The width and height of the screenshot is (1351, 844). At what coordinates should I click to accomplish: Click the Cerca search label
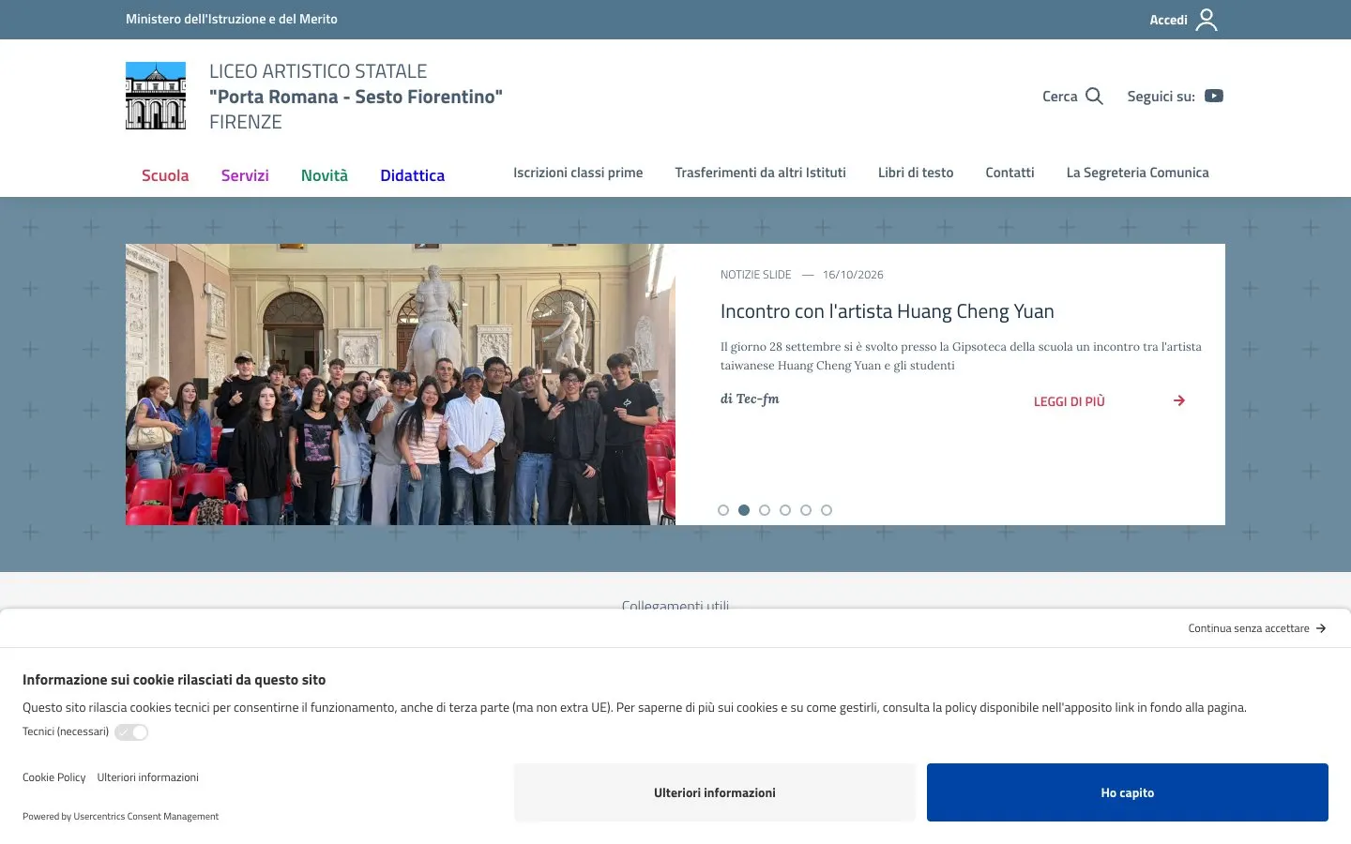(x=1060, y=96)
